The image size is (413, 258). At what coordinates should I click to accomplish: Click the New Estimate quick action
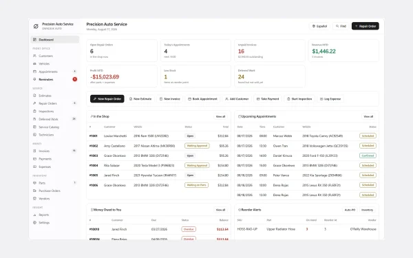140,98
